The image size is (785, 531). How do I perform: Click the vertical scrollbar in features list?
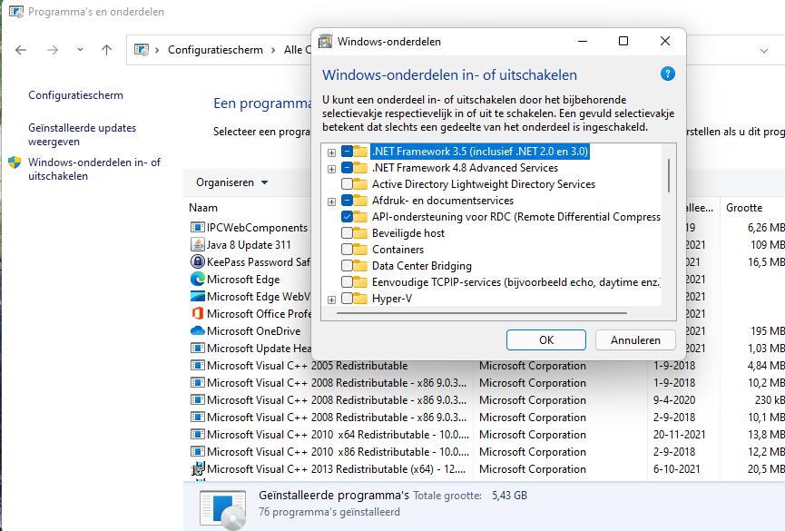click(669, 175)
